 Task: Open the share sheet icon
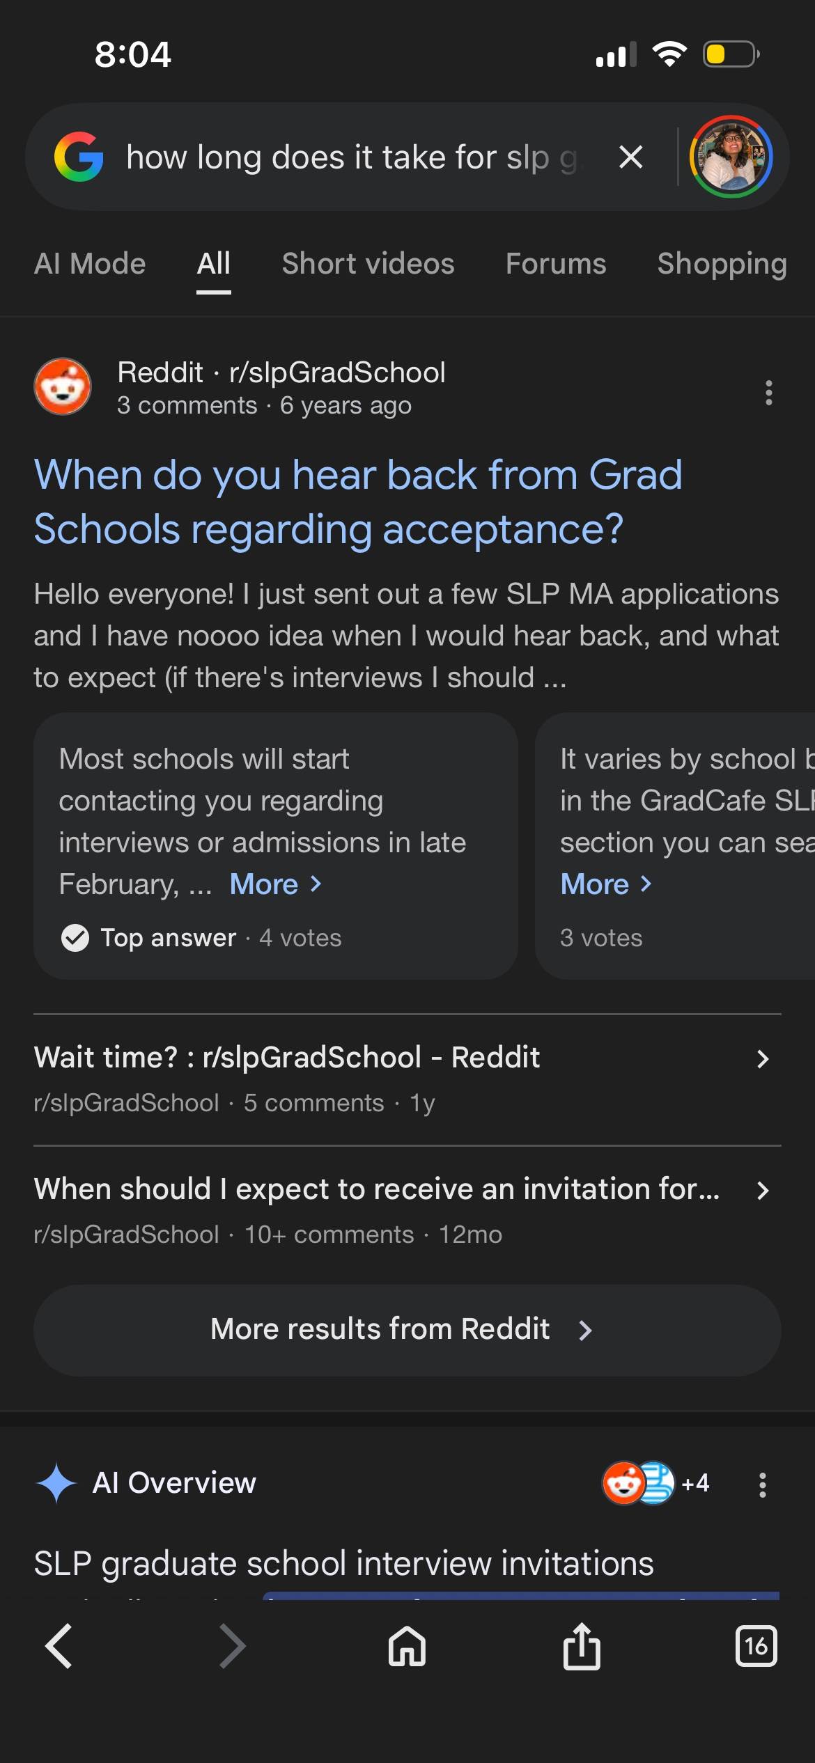click(582, 1646)
